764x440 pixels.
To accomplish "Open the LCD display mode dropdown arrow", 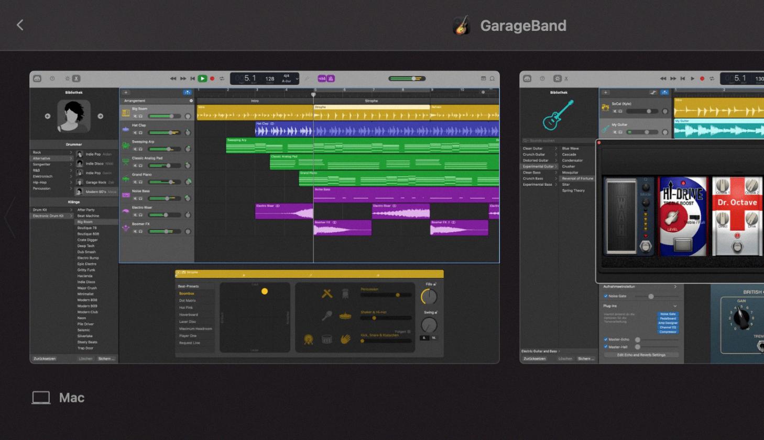I will pos(297,78).
